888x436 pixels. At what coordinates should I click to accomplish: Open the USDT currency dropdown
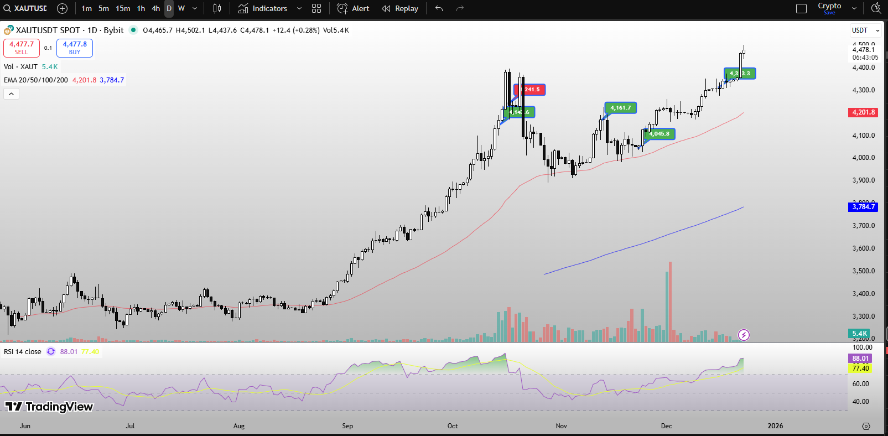tap(865, 30)
